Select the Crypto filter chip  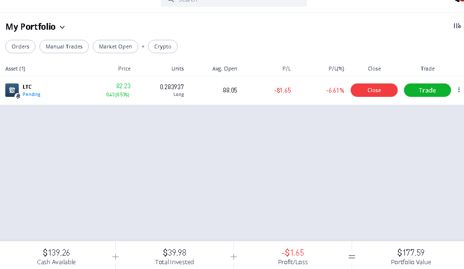163,47
